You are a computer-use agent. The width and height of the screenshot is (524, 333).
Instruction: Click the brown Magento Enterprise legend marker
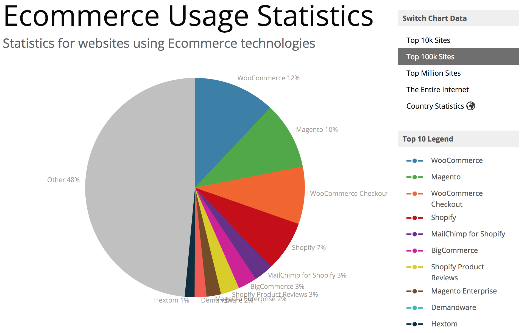tap(415, 291)
